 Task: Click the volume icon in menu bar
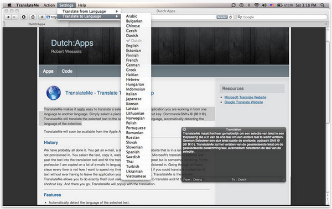(x=264, y=5)
